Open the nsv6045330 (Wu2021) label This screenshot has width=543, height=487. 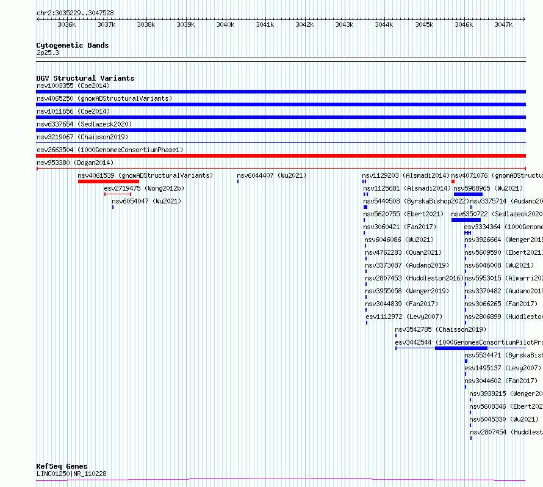504,419
